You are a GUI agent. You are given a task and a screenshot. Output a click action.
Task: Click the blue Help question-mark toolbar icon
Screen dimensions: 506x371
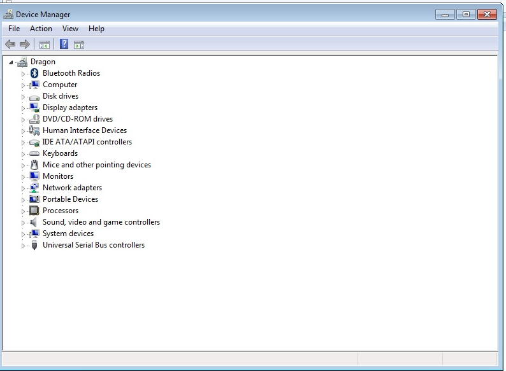click(x=64, y=44)
